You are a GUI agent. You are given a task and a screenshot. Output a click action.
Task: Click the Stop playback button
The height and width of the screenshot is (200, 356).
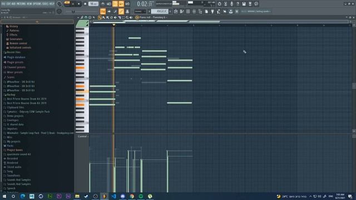[x=79, y=4]
